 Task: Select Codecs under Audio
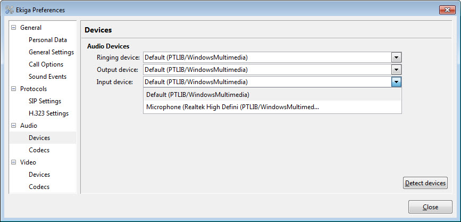39,150
